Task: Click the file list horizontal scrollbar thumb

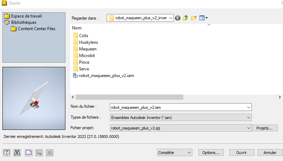Action: (129, 97)
